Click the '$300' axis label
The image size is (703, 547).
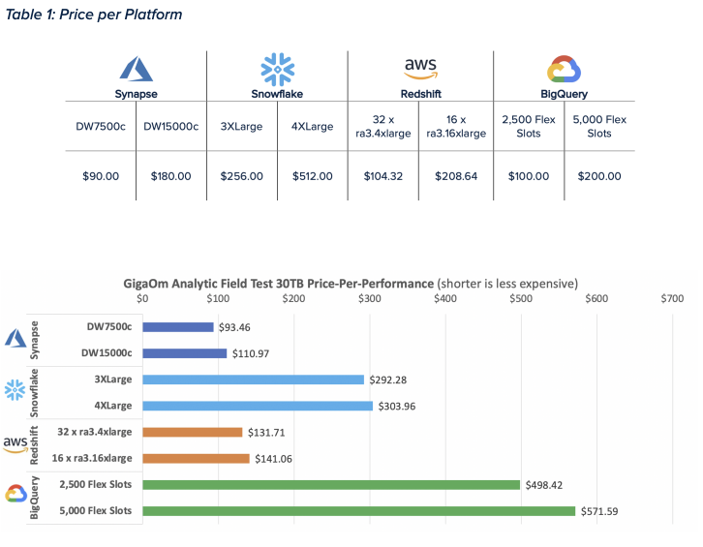[x=370, y=298]
